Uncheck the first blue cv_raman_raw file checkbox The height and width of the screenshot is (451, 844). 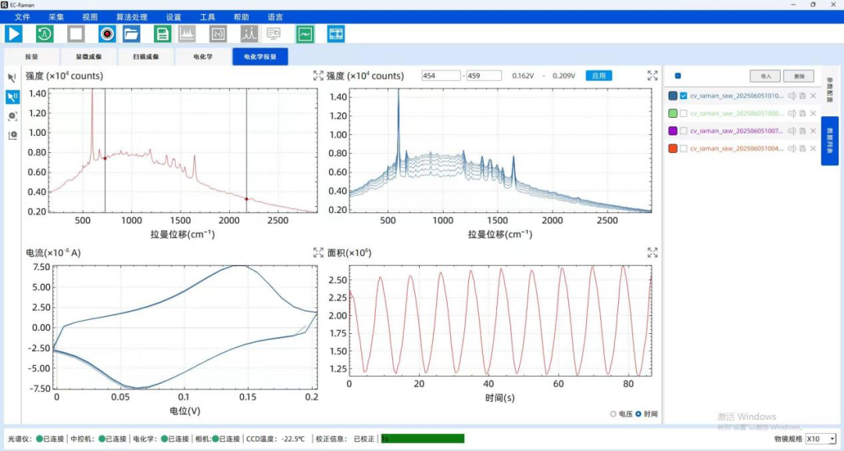tap(684, 96)
